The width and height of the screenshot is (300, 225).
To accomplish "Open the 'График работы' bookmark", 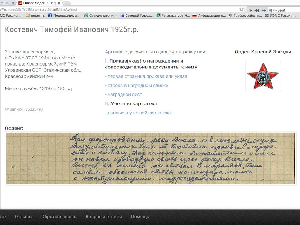I will (x=245, y=15).
